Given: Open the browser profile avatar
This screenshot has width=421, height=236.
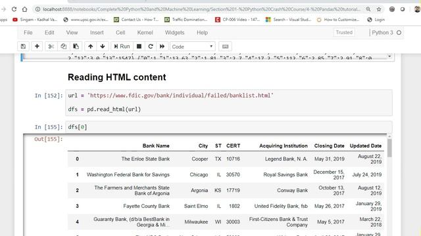Looking at the screenshot, I should [417, 9].
